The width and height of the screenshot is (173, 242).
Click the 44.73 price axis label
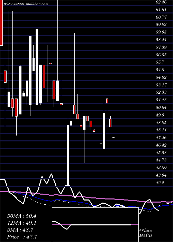161,160
